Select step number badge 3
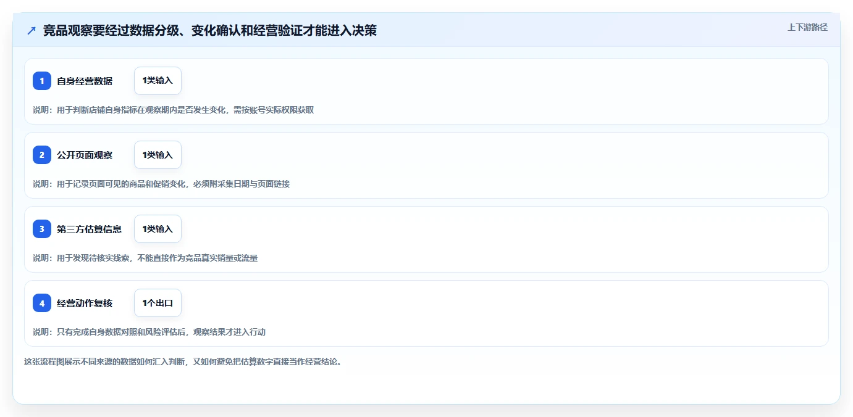This screenshot has width=853, height=417. 42,229
